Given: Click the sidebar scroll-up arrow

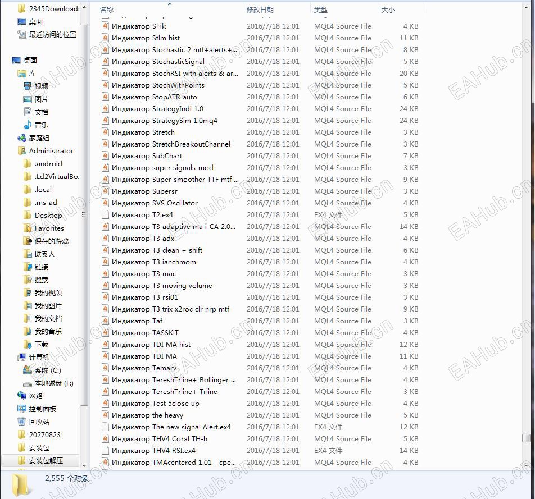Looking at the screenshot, I should pos(84,7).
